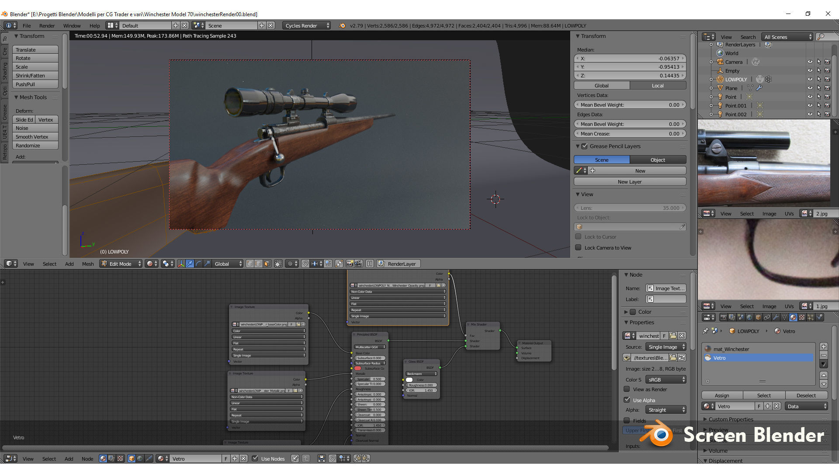Open the Particles properties sparkle icon
The image size is (839, 472).
pyautogui.click(x=811, y=317)
